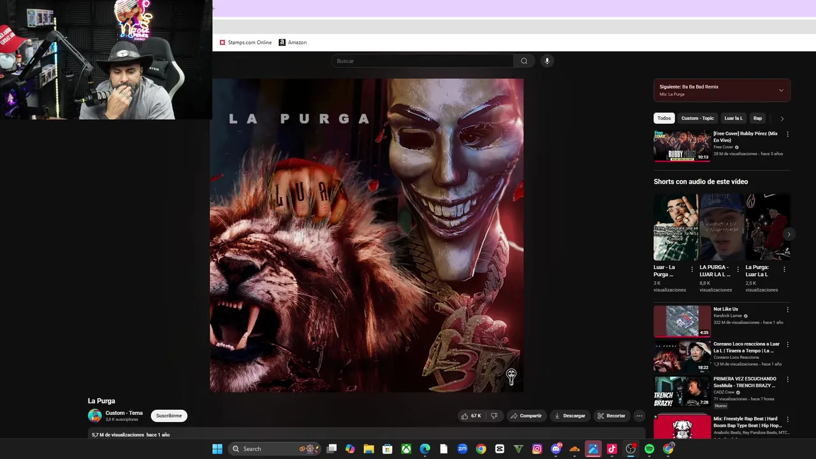Open PRIMERA VEZ ESCUCHANDO SosMula video

682,391
